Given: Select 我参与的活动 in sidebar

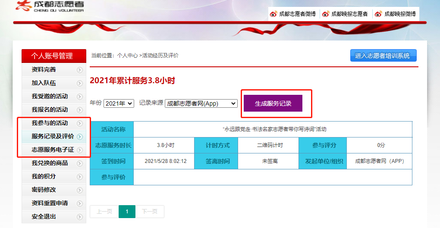Looking at the screenshot, I should coord(54,123).
